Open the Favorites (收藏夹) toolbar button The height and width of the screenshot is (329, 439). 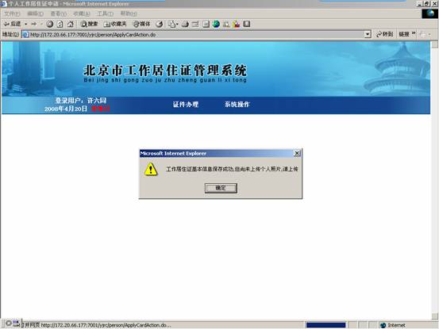pyautogui.click(x=115, y=24)
